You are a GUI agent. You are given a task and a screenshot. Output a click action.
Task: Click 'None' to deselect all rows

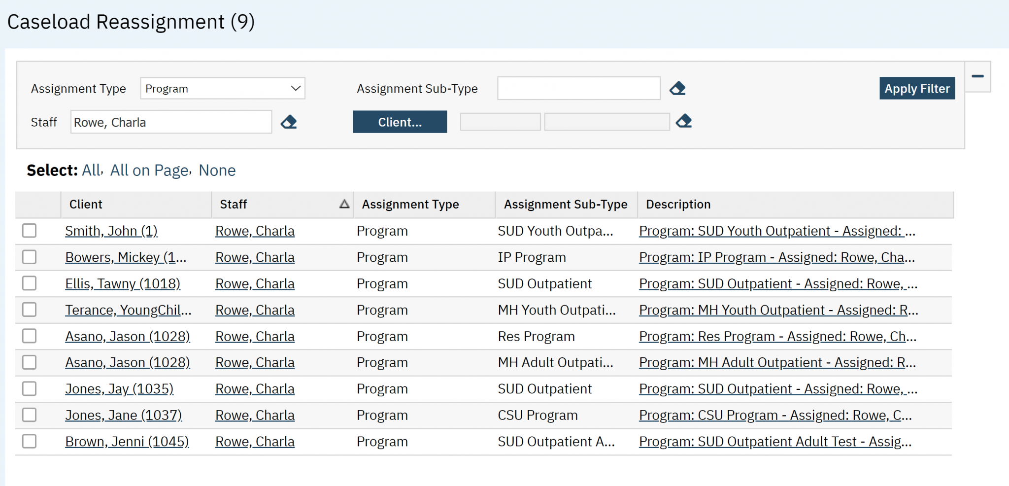[x=217, y=170]
